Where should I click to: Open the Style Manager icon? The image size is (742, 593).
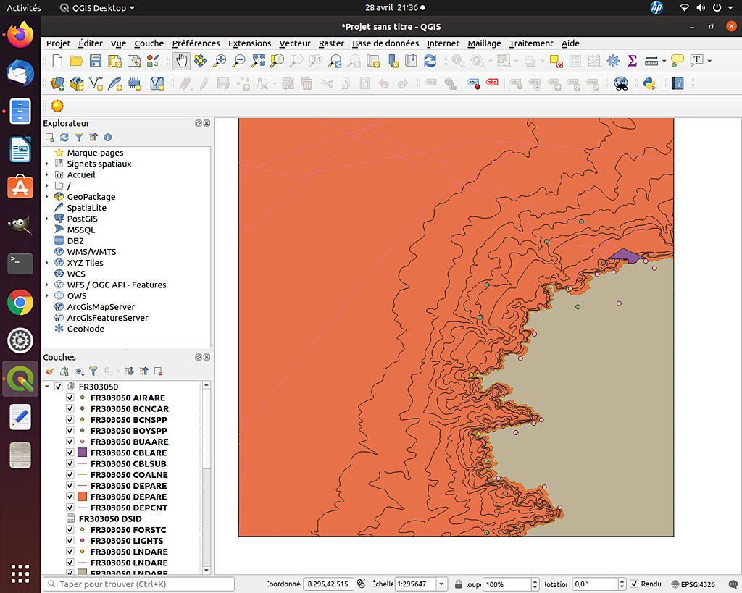coord(153,61)
